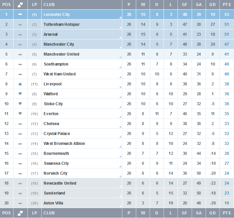Click Everton's downward movement arrow icon
This screenshot has width=234, height=218.
coord(20,114)
